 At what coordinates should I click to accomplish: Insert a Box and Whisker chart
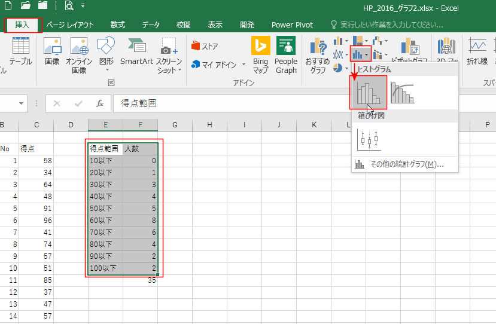369,139
